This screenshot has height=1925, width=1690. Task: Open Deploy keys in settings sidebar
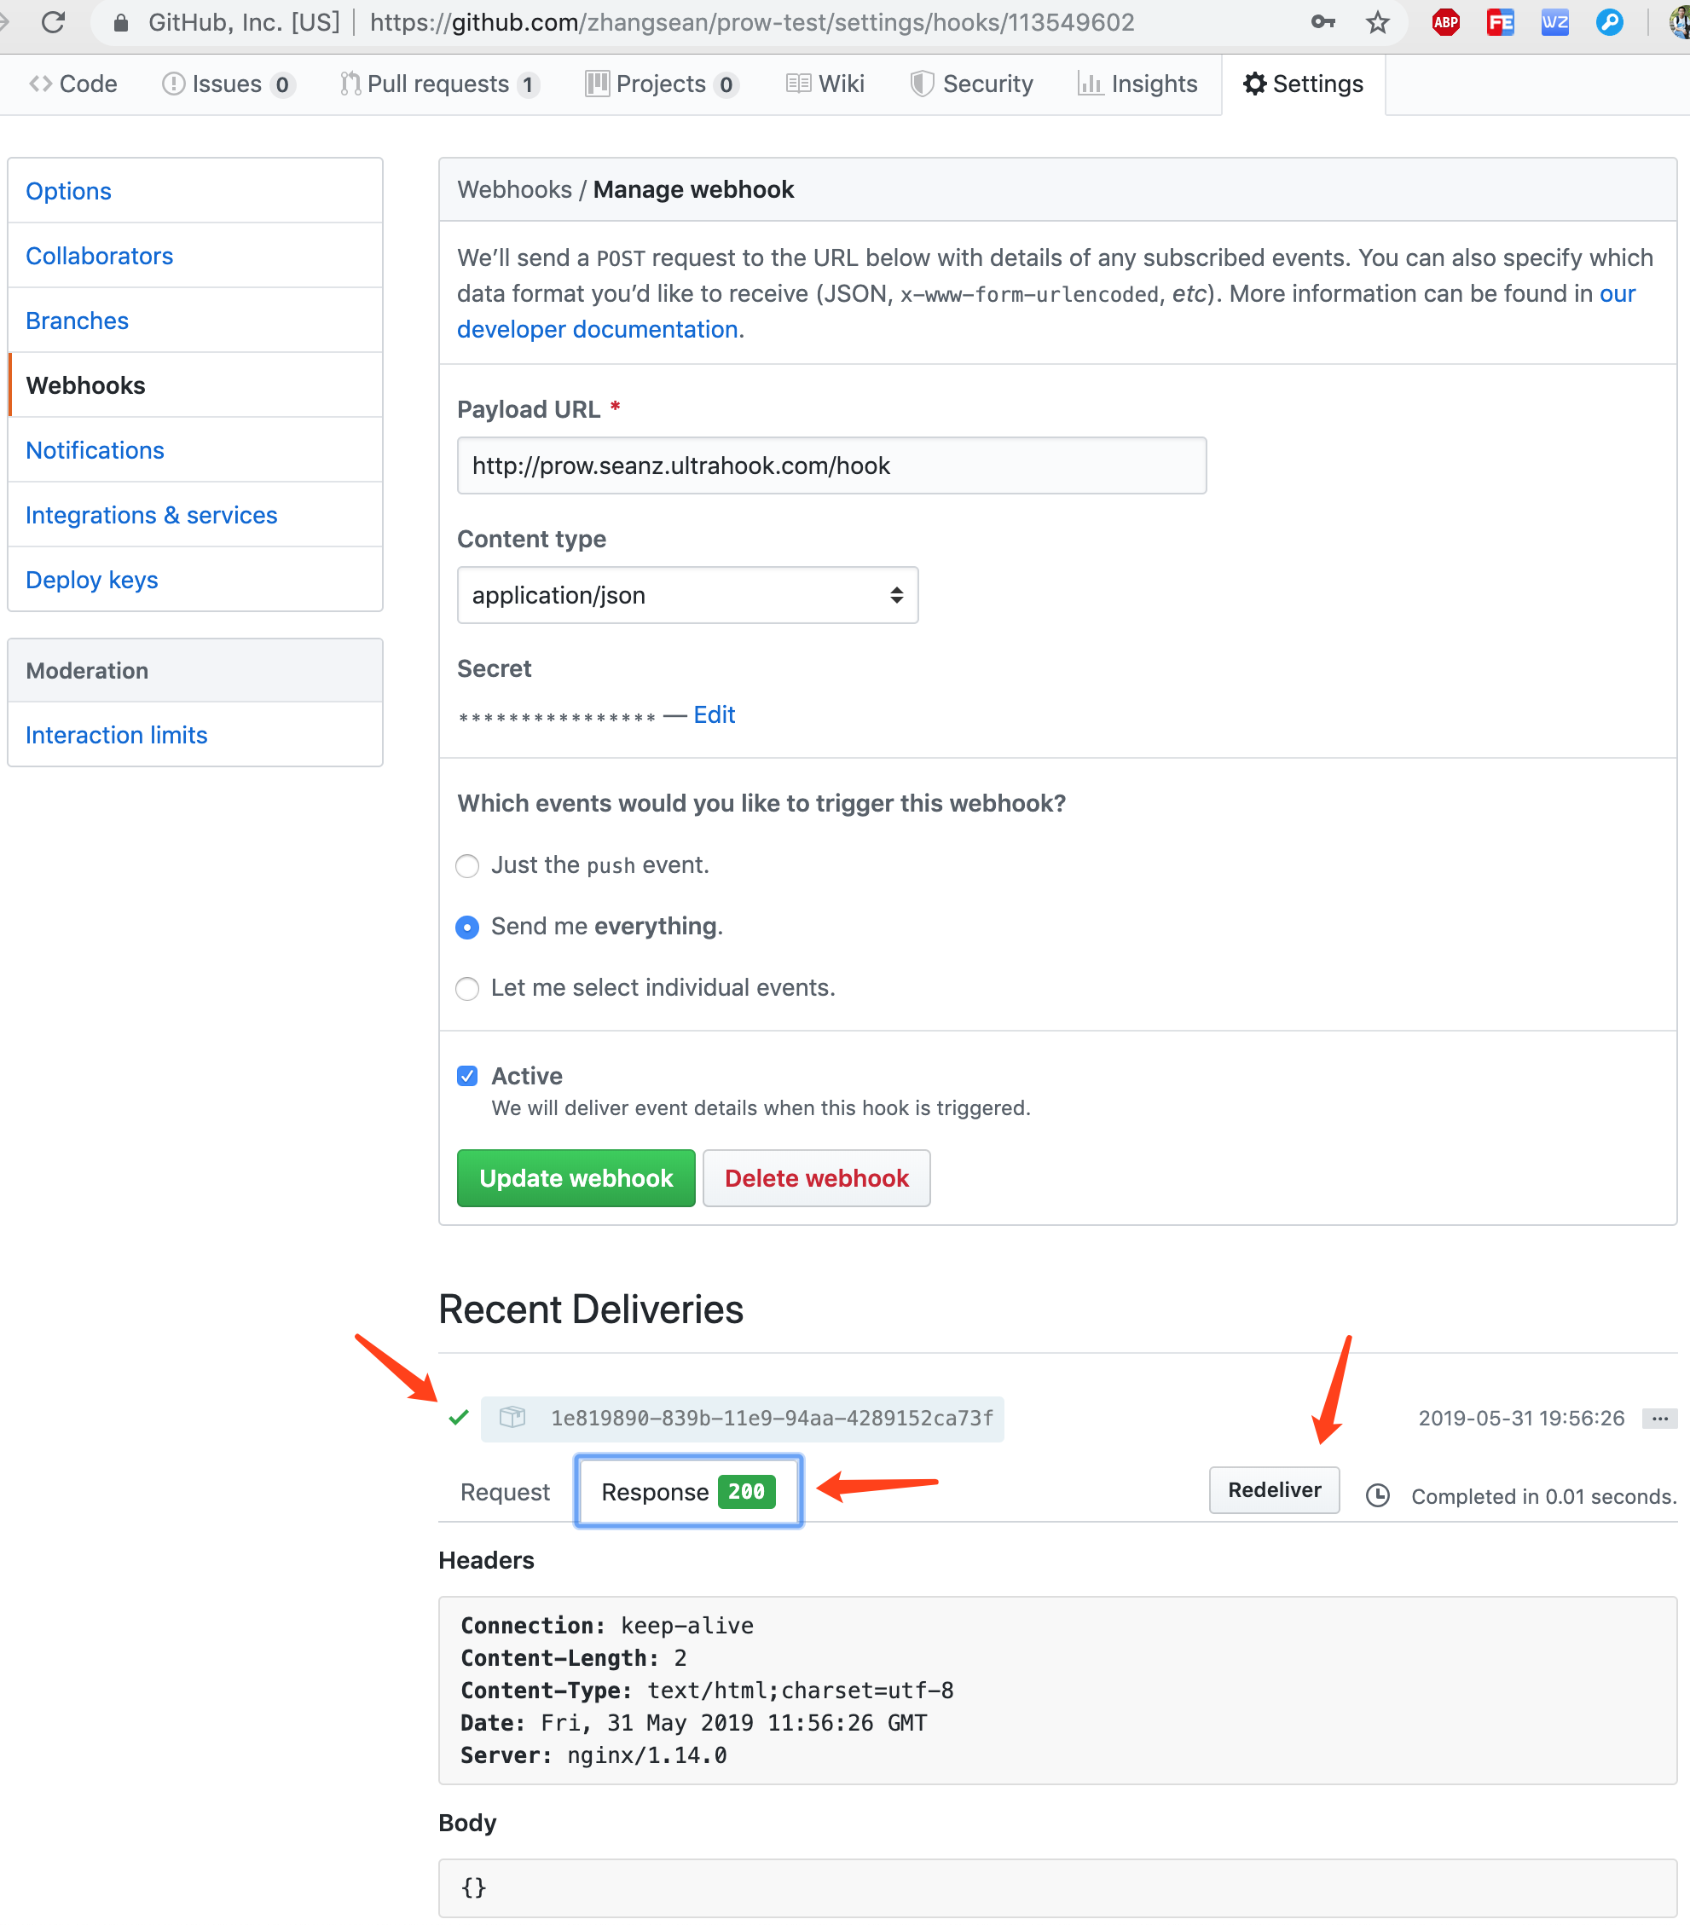coord(91,580)
